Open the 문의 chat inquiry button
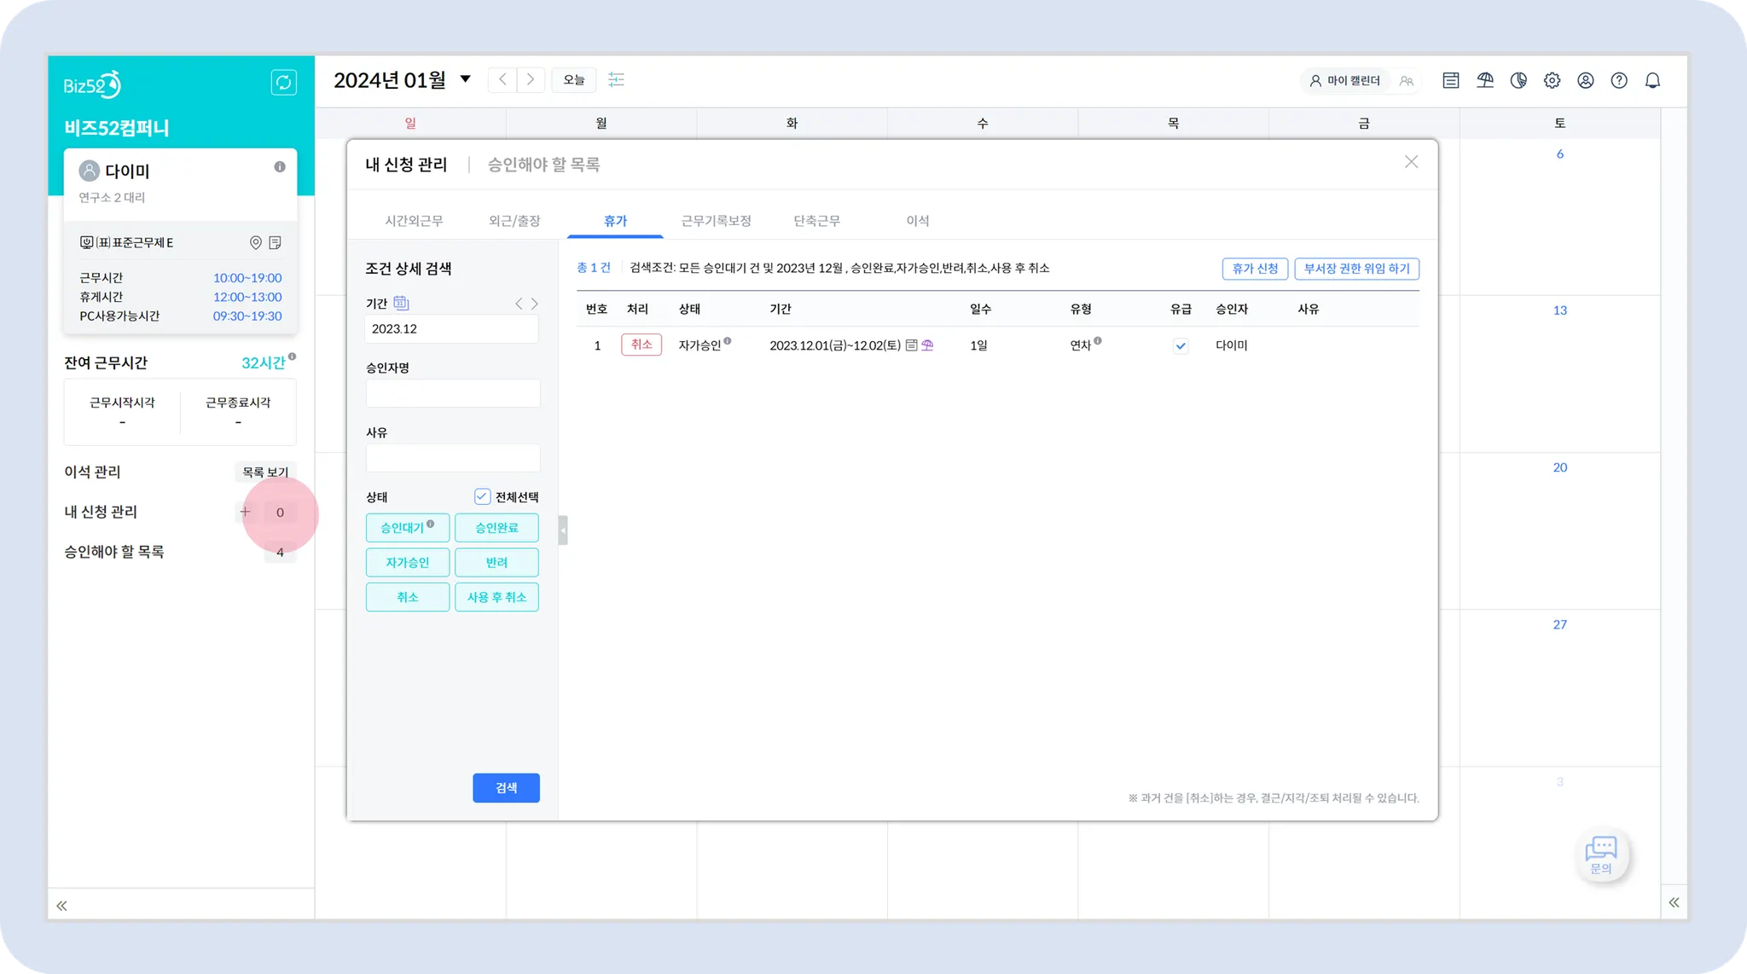Viewport: 1747px width, 974px height. pos(1601,855)
